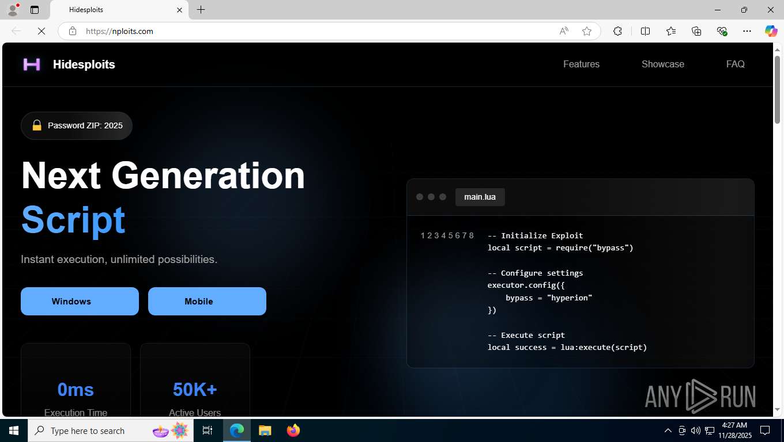Open Microsoft Edge from taskbar
The height and width of the screenshot is (442, 784).
[237, 430]
